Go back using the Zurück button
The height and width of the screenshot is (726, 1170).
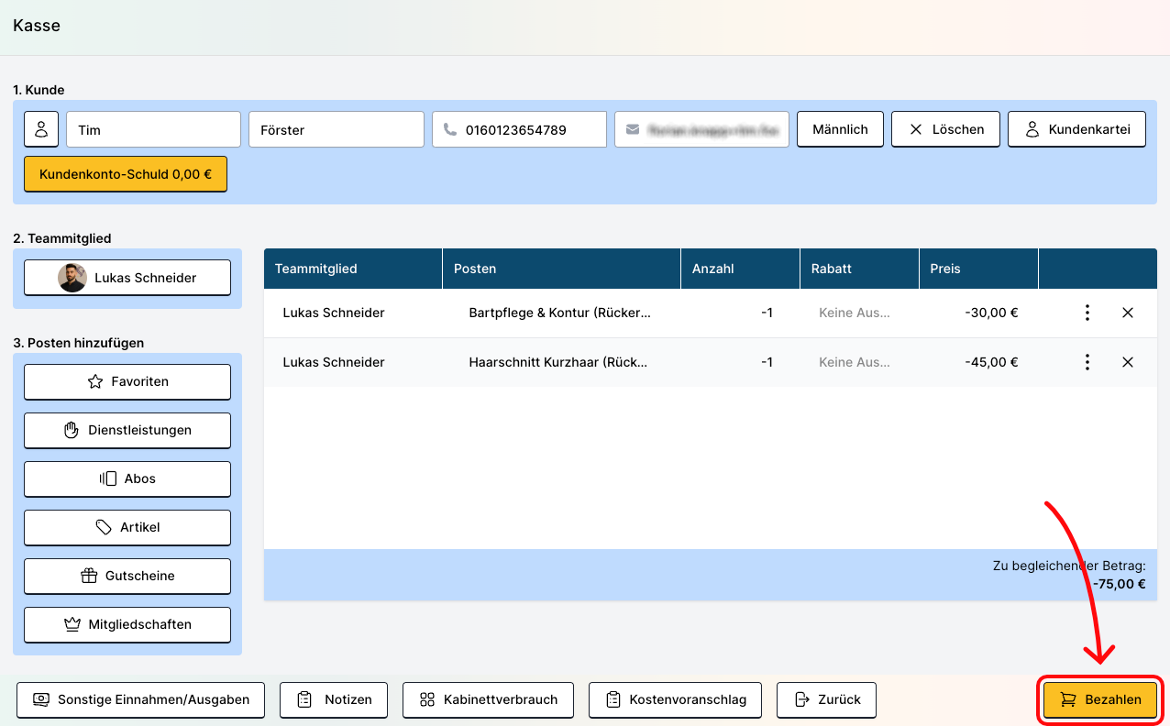point(826,699)
